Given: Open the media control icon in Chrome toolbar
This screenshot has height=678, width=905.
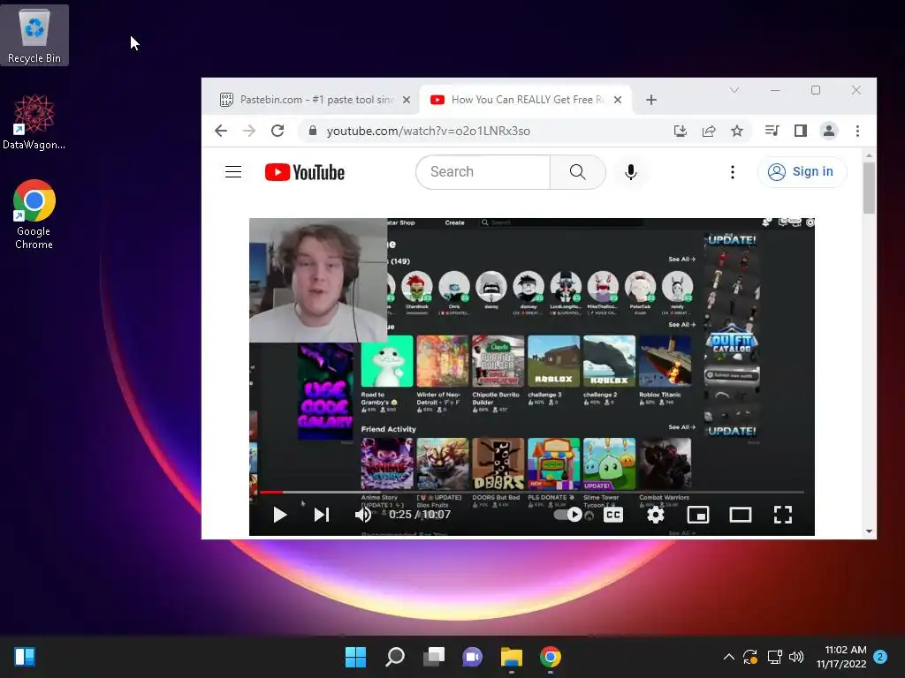Looking at the screenshot, I should 772,131.
